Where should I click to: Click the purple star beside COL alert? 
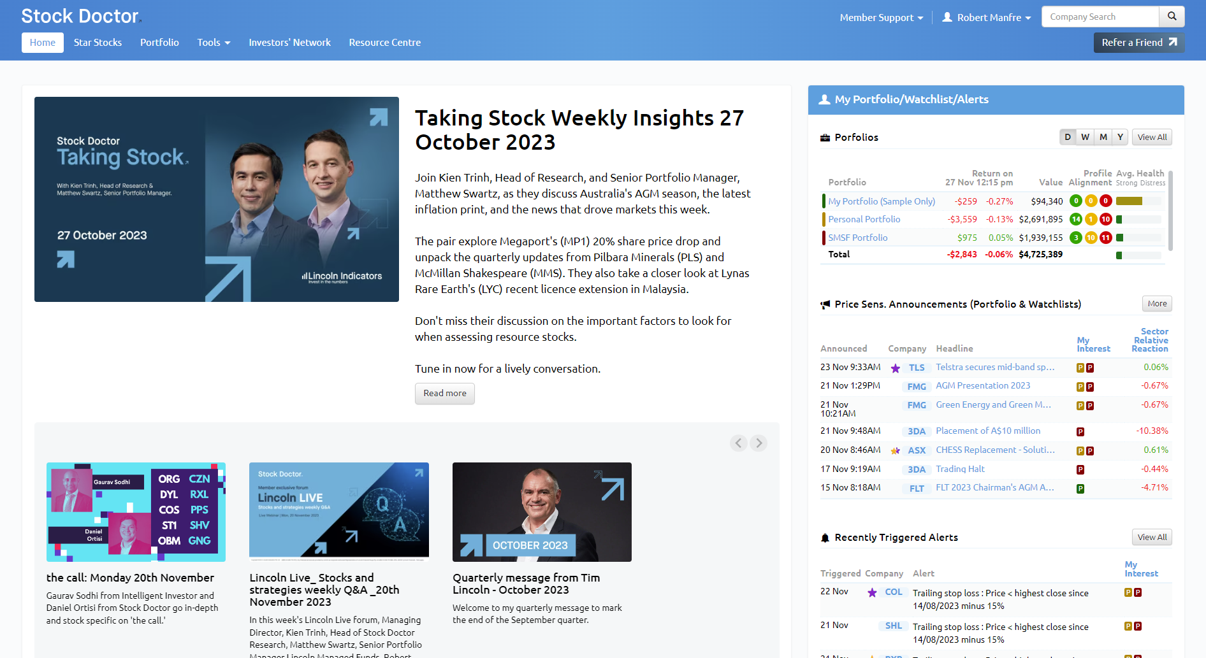coord(872,593)
